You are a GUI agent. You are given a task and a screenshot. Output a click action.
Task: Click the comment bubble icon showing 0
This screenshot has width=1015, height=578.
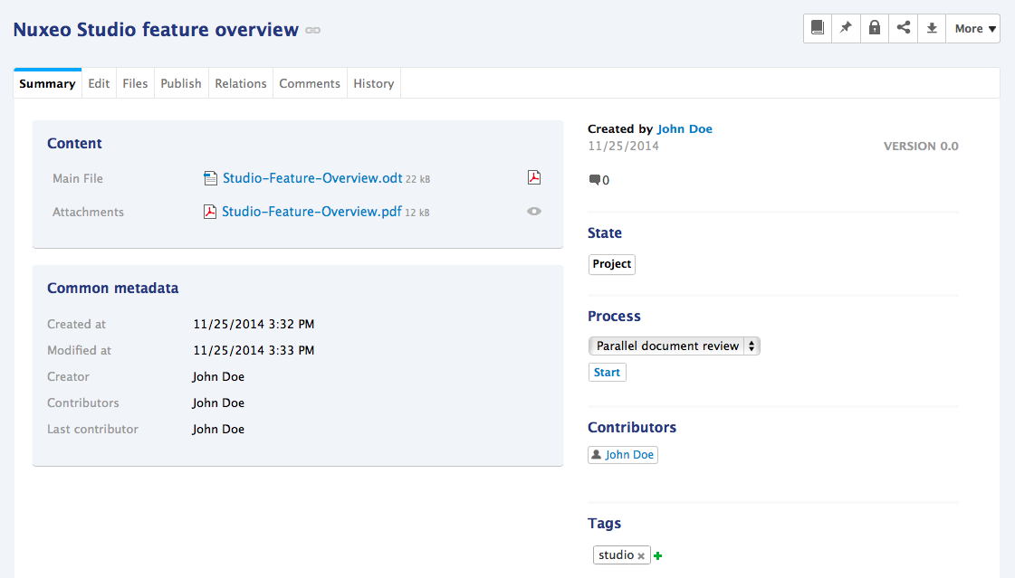pos(594,180)
